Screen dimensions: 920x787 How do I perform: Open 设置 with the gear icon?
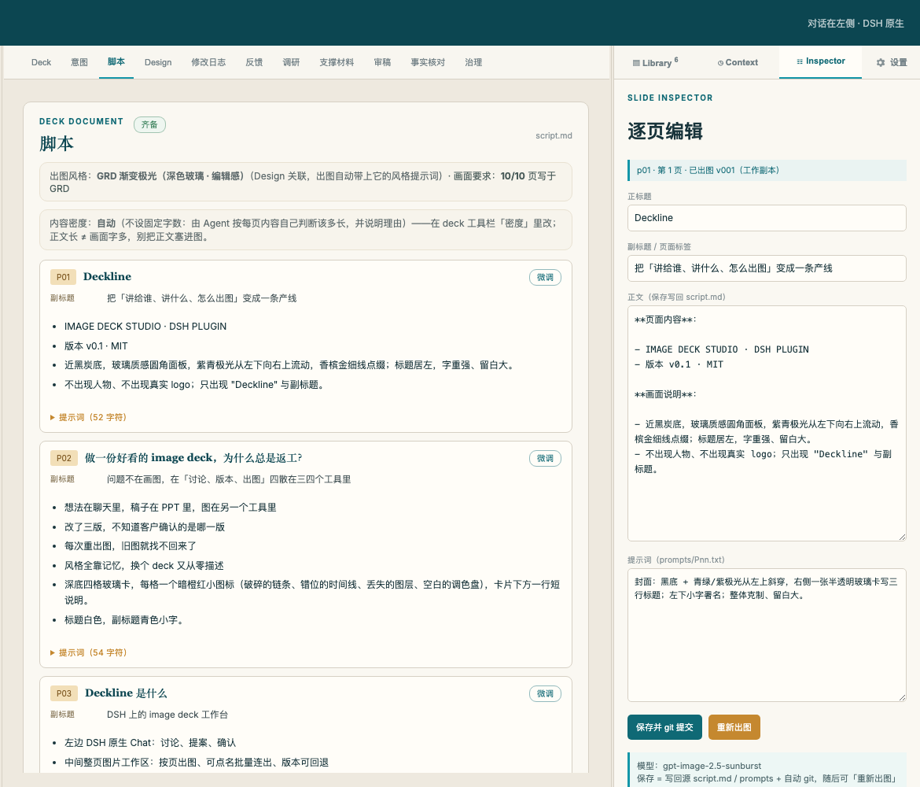[891, 62]
